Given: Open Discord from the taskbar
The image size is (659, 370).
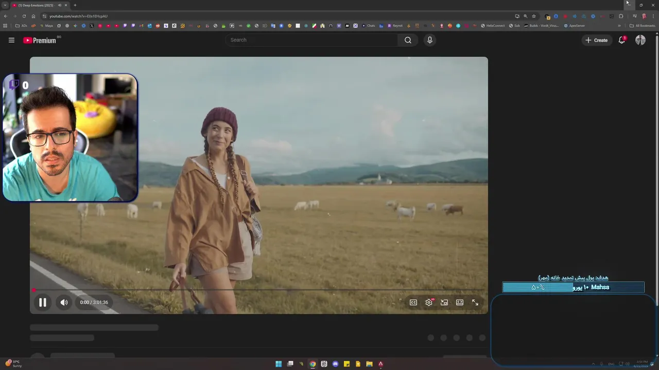Looking at the screenshot, I should point(335,364).
